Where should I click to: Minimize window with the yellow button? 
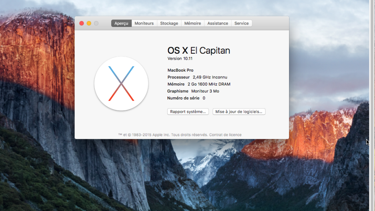tap(89, 23)
